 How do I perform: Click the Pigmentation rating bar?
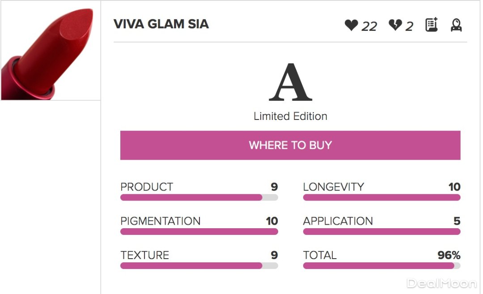pyautogui.click(x=199, y=231)
